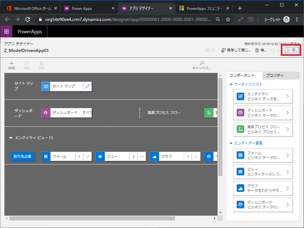Click the green business process flow icon on canvas

(x=209, y=113)
